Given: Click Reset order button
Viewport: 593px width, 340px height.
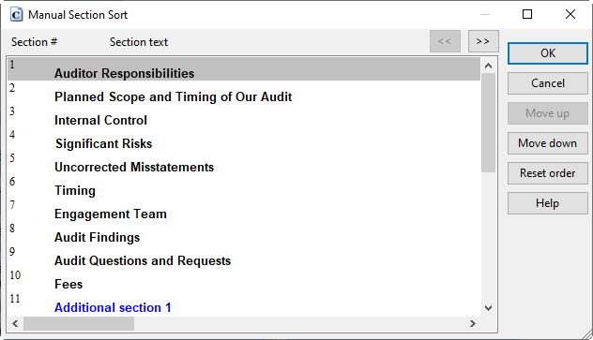Looking at the screenshot, I should point(548,173).
